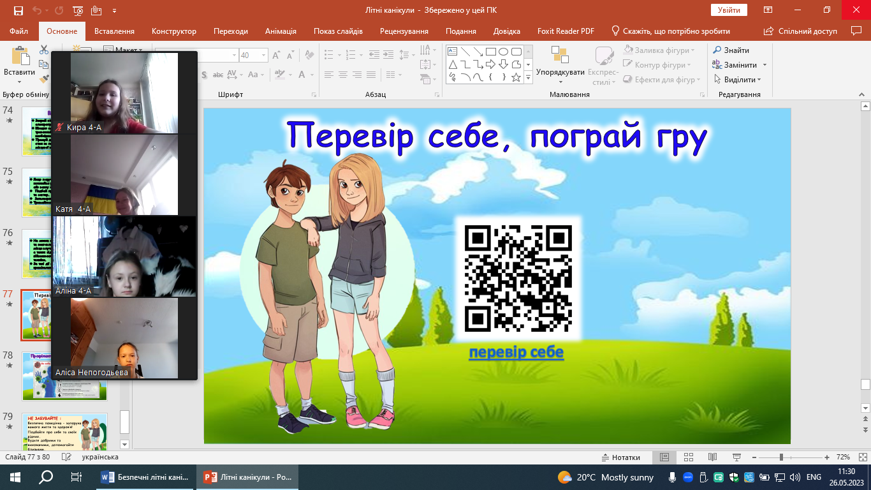The image size is (871, 490).
Task: Align text right in paragraph group
Action: pos(358,75)
